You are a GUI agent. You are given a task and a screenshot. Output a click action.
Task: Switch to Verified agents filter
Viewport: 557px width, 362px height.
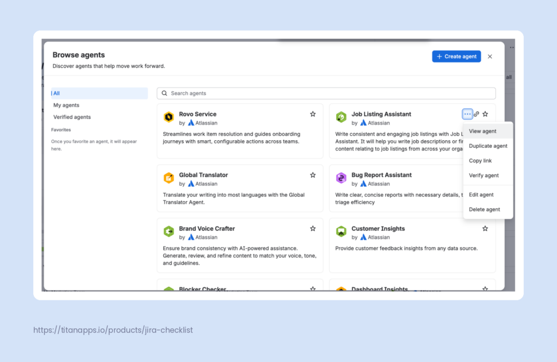click(100, 117)
